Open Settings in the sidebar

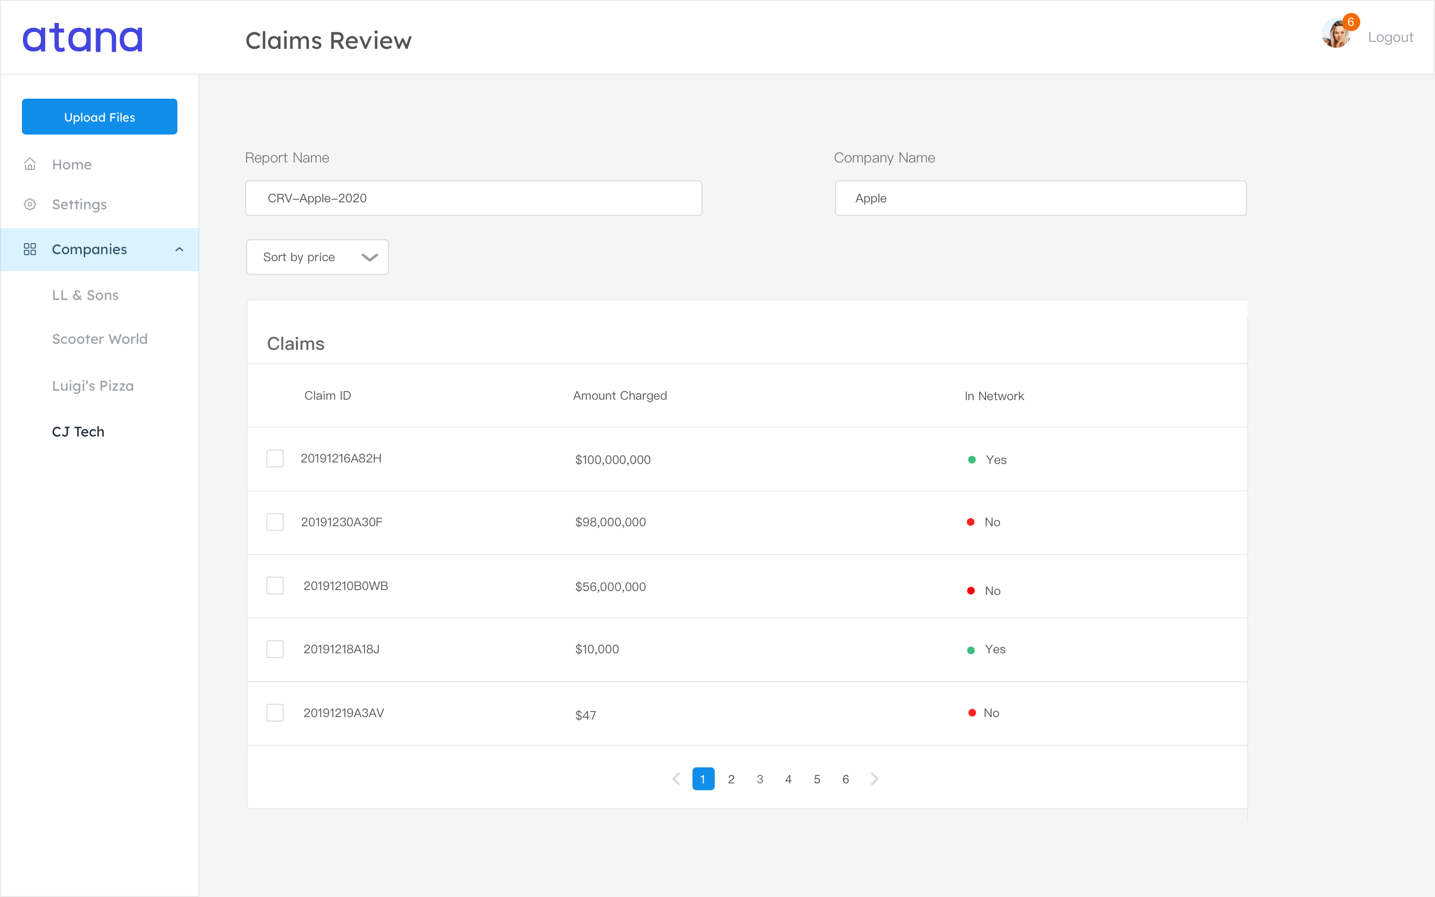[x=79, y=205]
